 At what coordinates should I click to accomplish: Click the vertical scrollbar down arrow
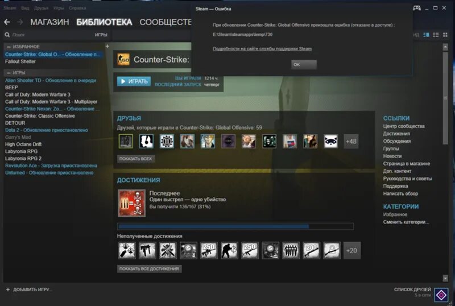(445, 278)
